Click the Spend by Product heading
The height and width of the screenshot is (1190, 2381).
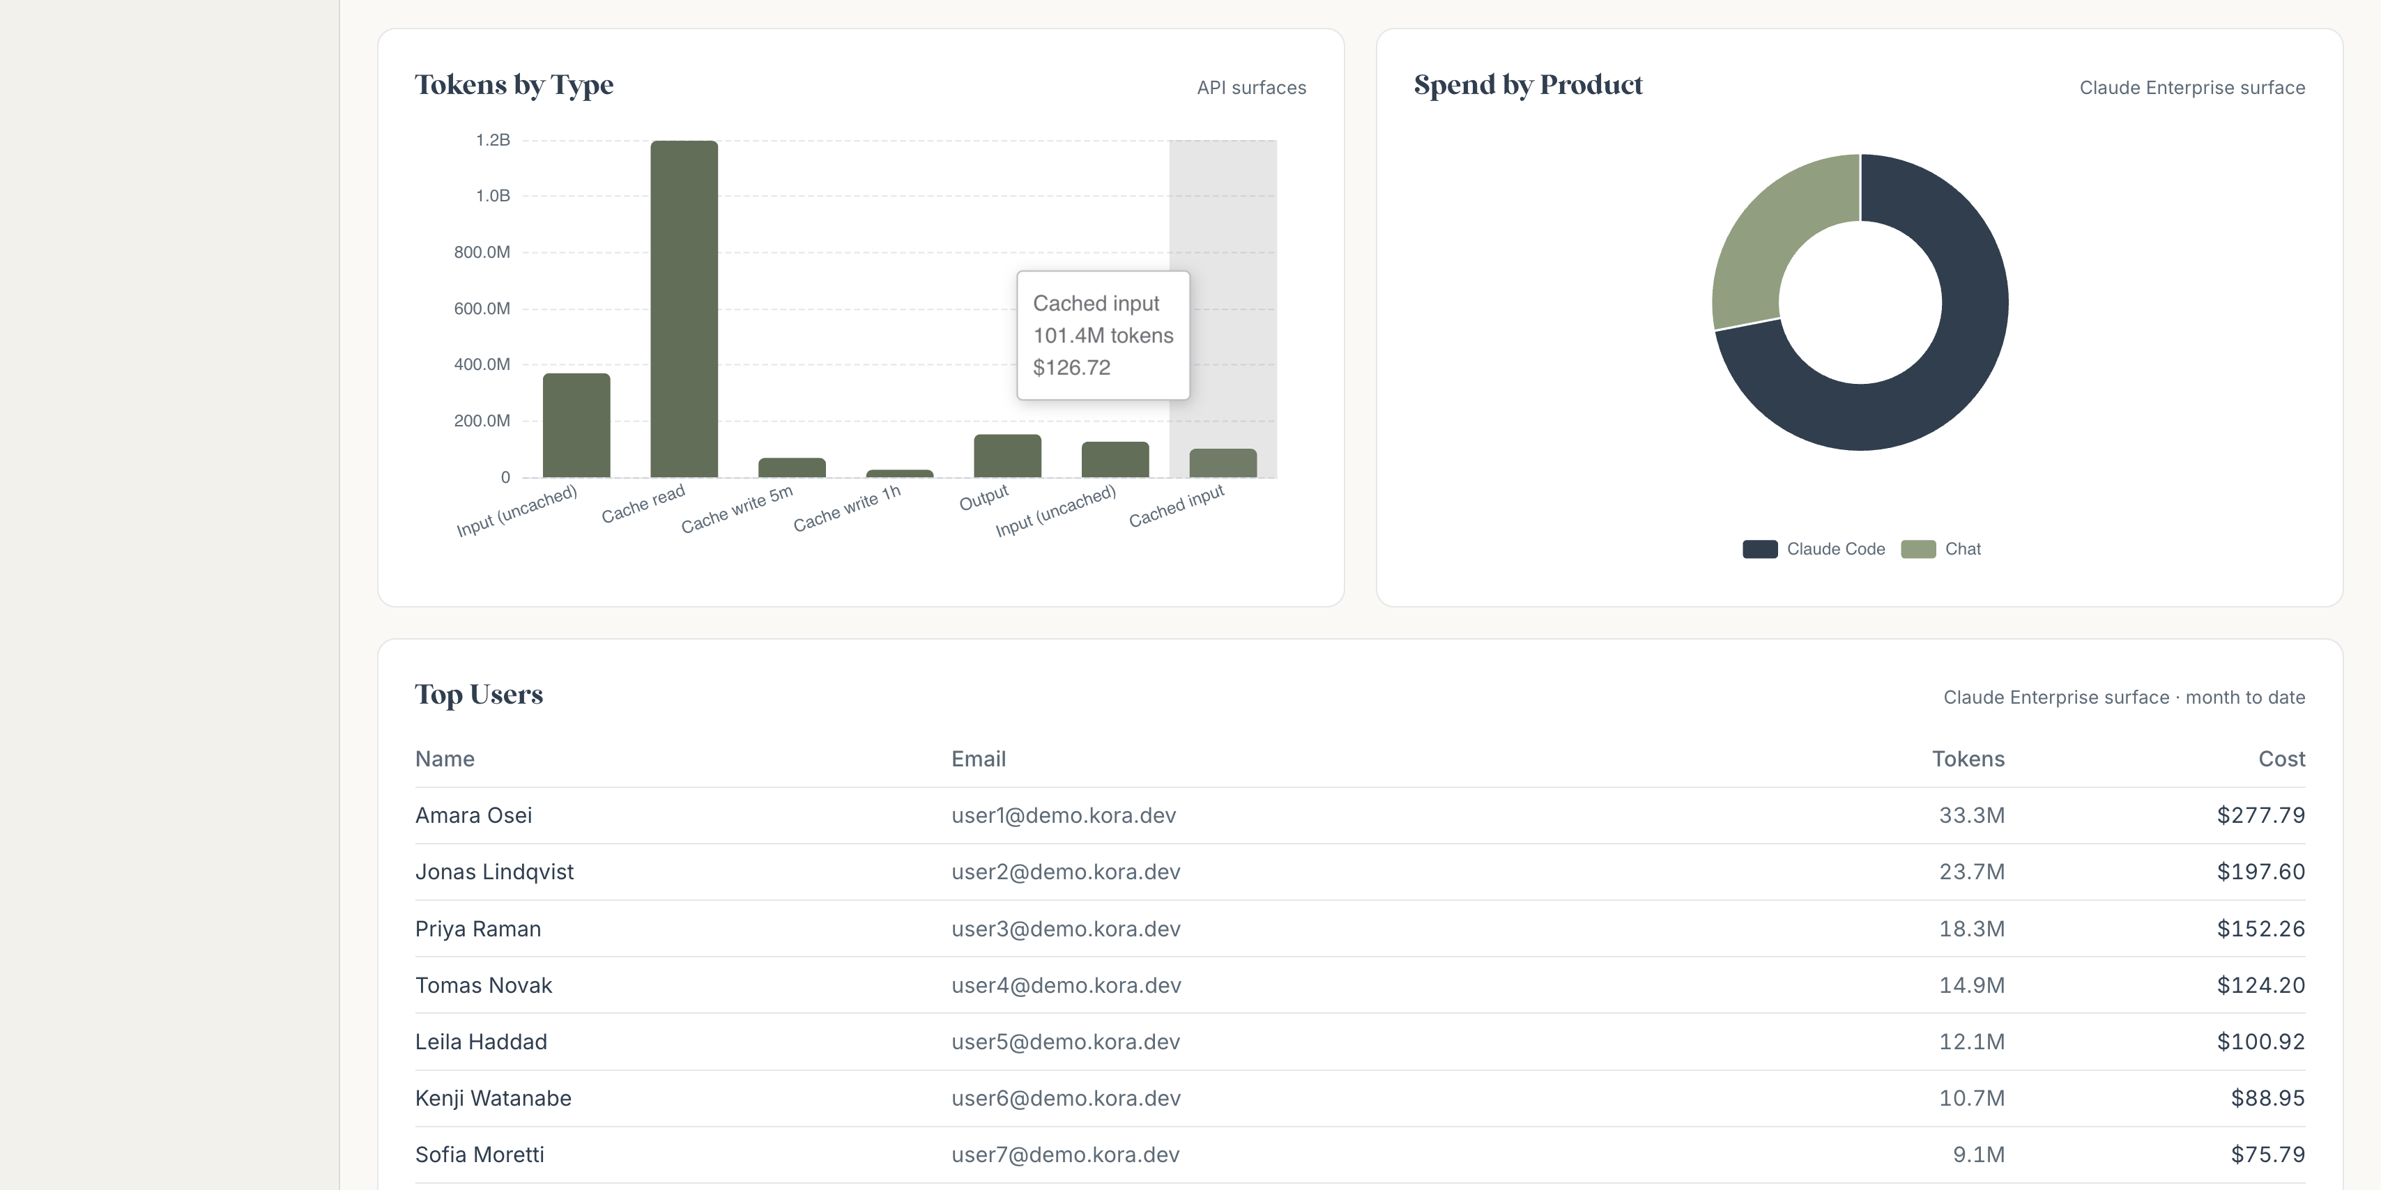point(1528,85)
